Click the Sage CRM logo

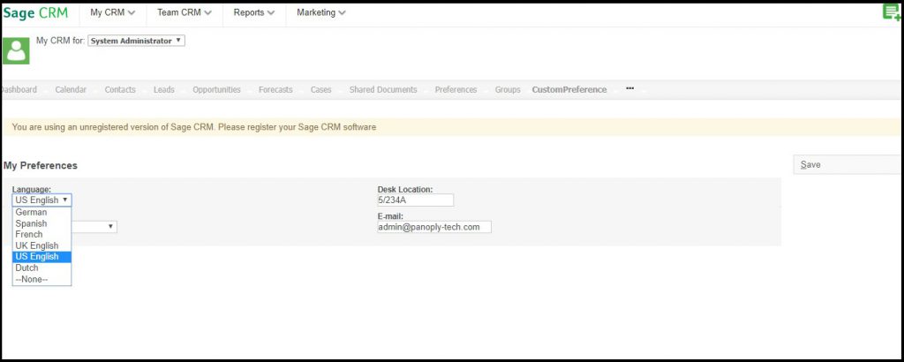coord(35,13)
